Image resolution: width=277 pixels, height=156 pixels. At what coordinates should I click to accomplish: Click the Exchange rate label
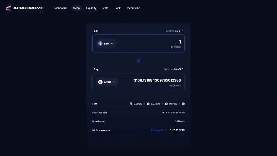(x=100, y=113)
